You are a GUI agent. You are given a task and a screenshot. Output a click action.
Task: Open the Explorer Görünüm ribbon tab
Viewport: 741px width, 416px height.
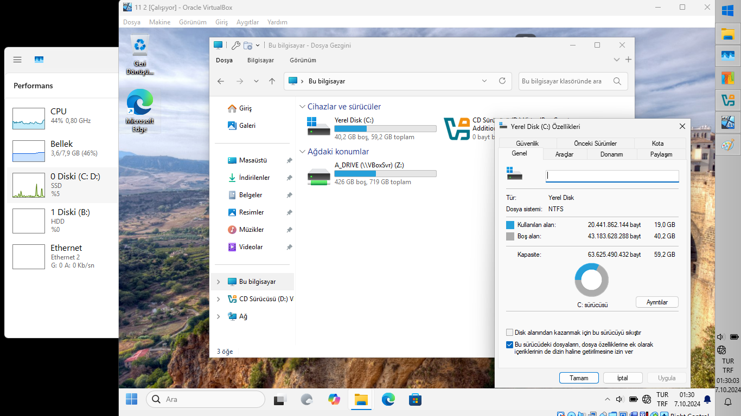coord(303,60)
